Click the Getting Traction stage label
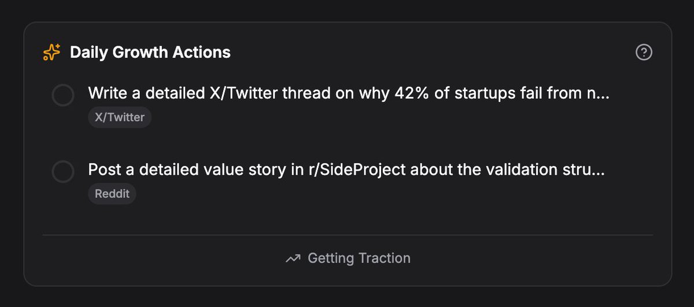The width and height of the screenshot is (694, 307). point(359,258)
